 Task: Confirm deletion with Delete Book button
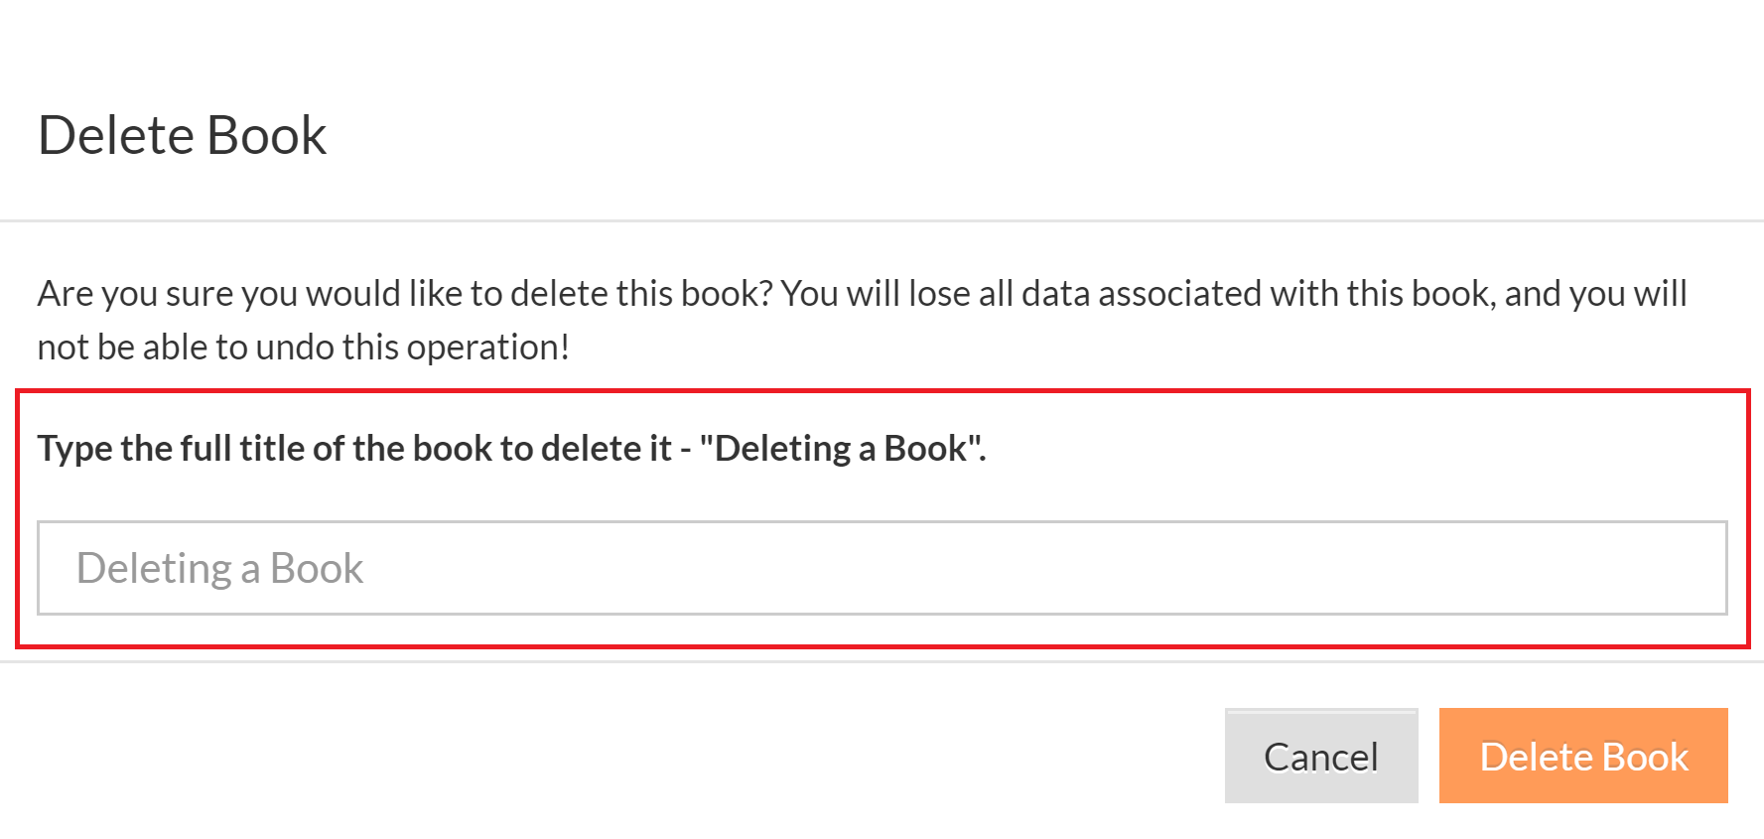click(x=1582, y=757)
